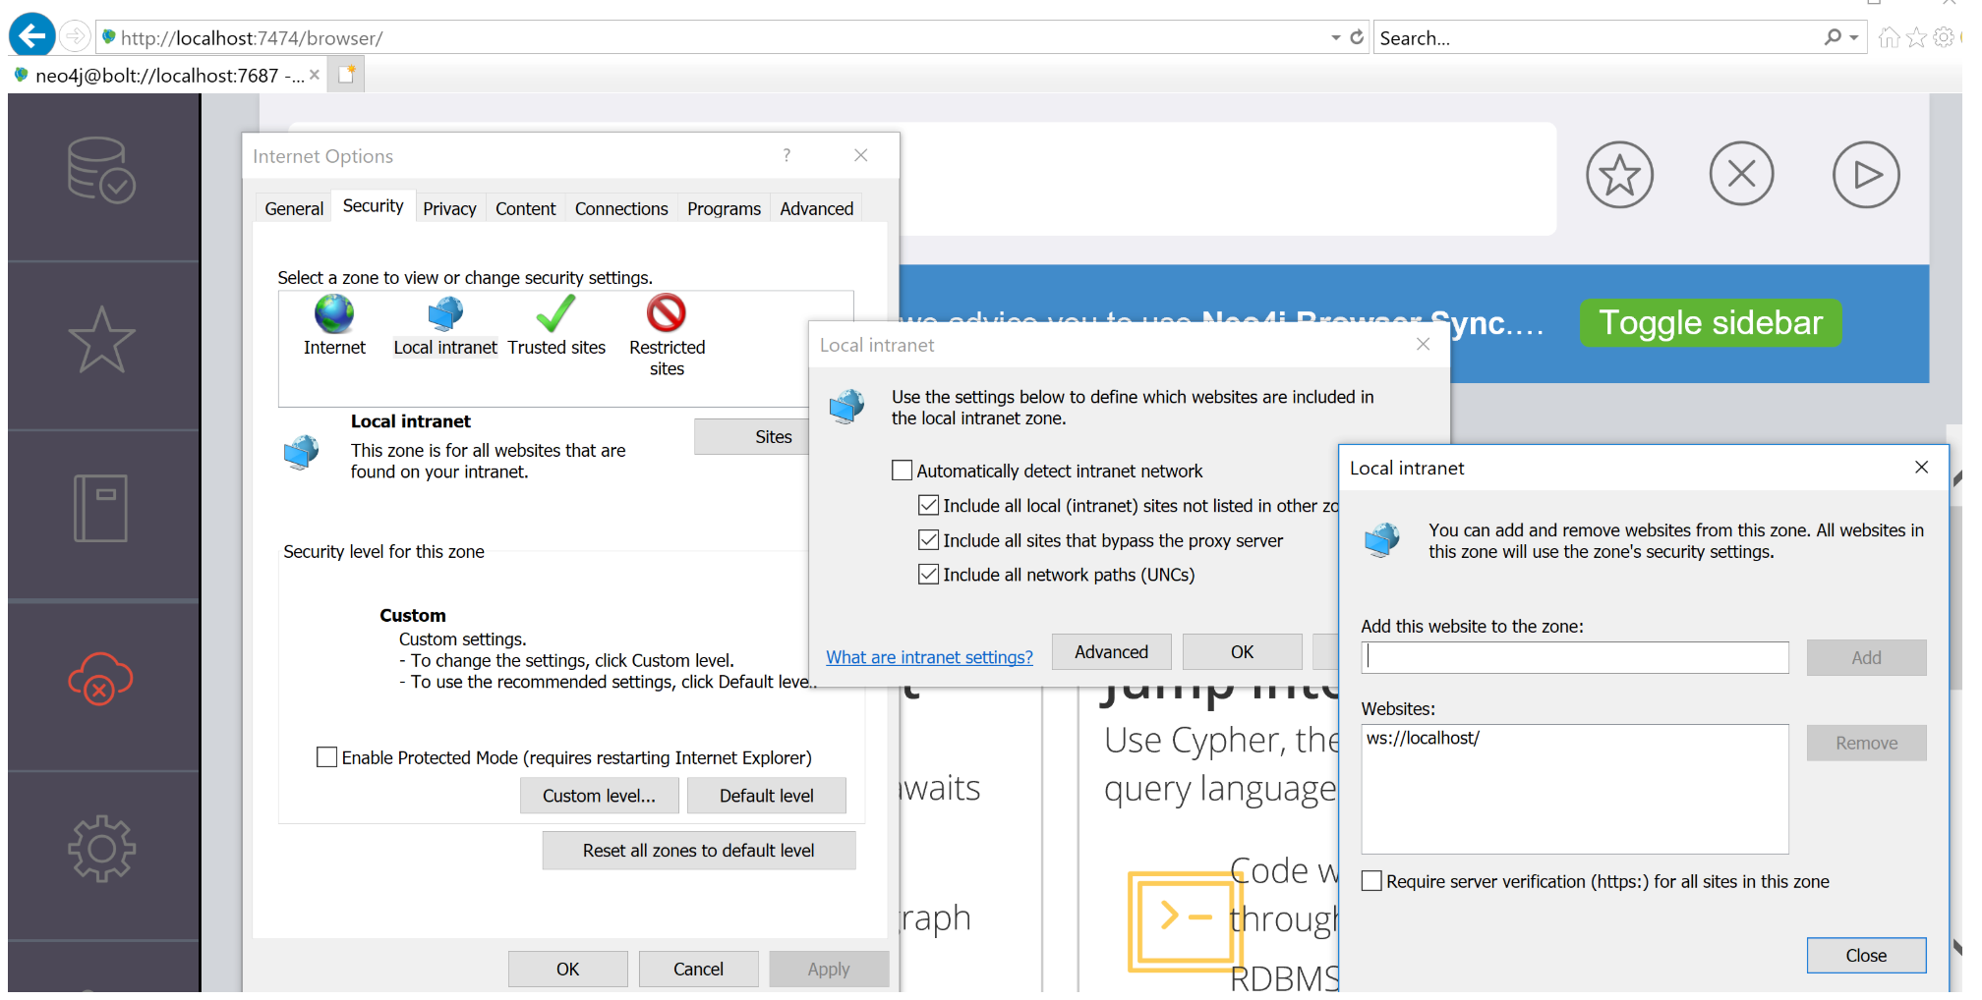
Task: Open the Neo4j Browser settings gear icon
Action: point(101,848)
